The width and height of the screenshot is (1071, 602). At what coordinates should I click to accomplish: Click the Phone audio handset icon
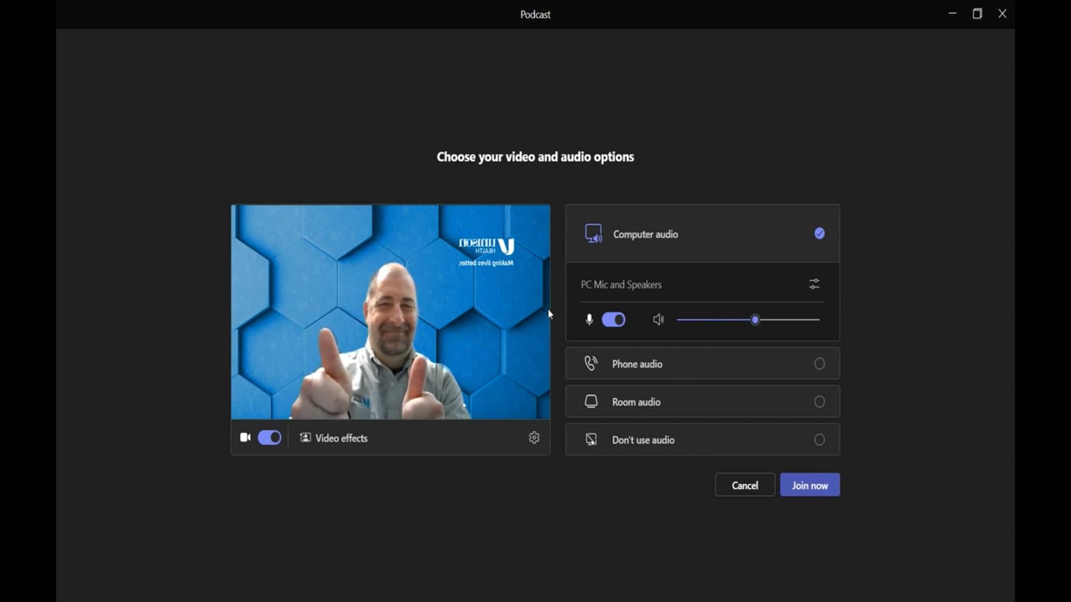click(591, 363)
